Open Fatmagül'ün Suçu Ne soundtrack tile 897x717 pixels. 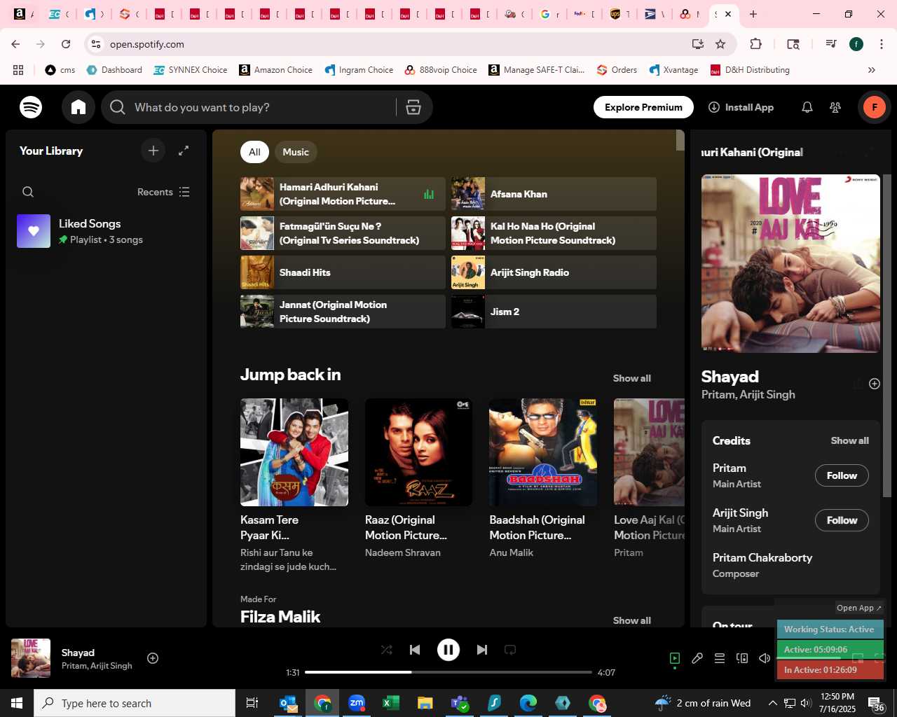[x=343, y=233]
